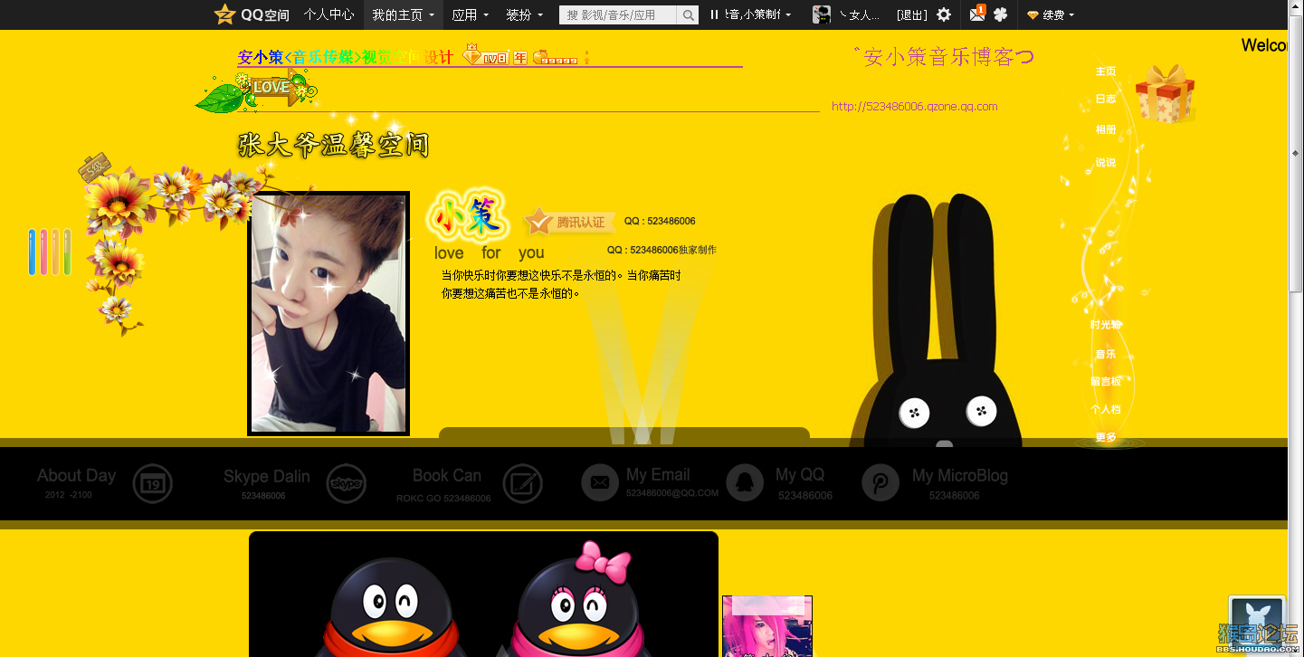Open 个人档 in the side navigation
Screen dimensions: 1304x657
1106,409
